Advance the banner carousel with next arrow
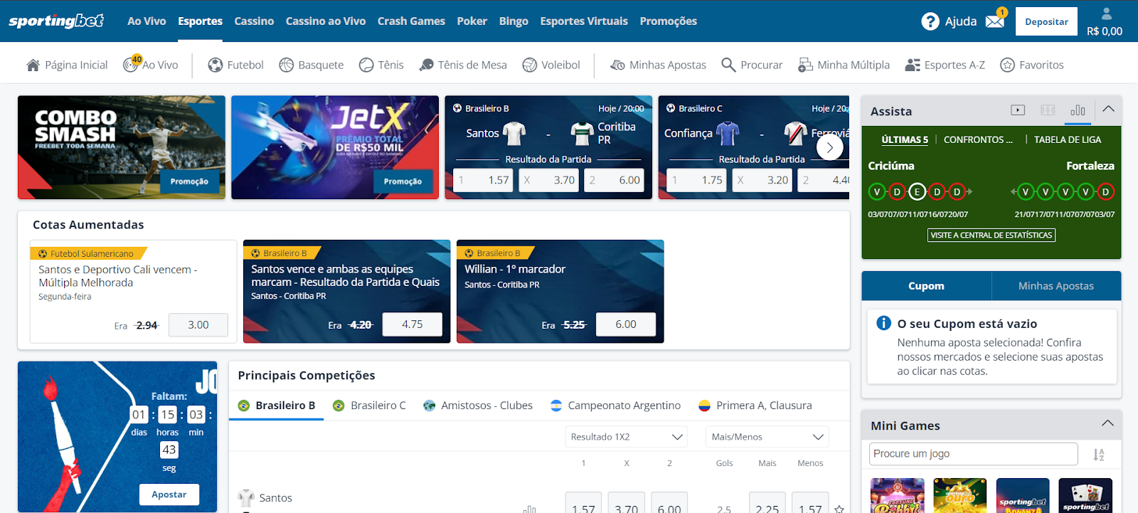The image size is (1138, 513). (830, 148)
